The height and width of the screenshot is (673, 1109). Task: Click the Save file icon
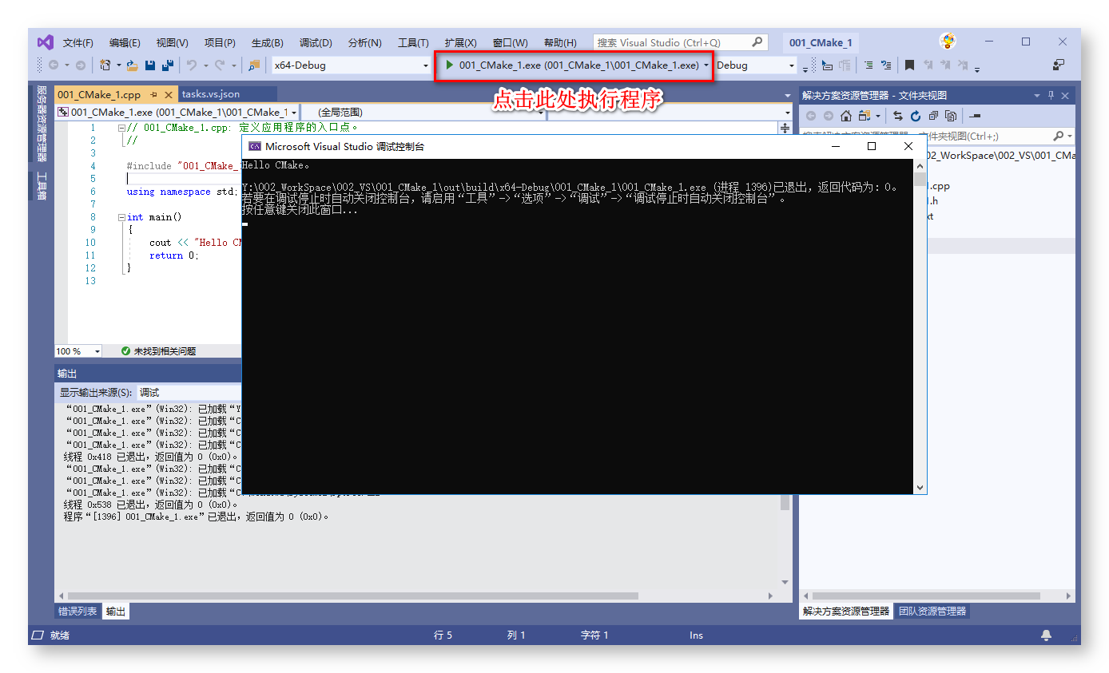[x=150, y=65]
